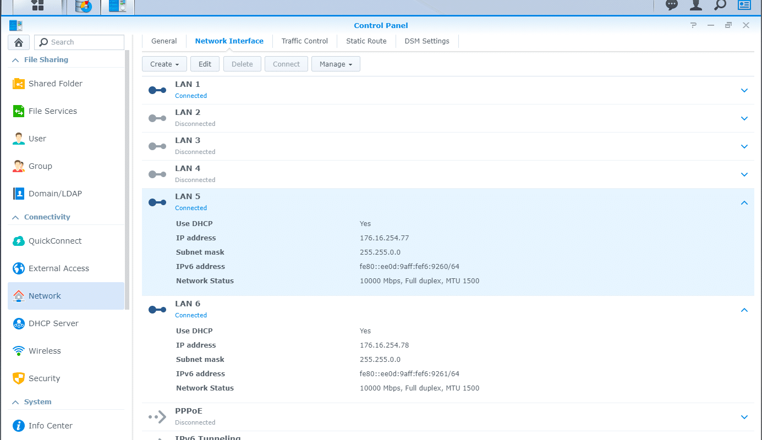Click LAN 5 IP address 176.16.254.77

(x=384, y=238)
